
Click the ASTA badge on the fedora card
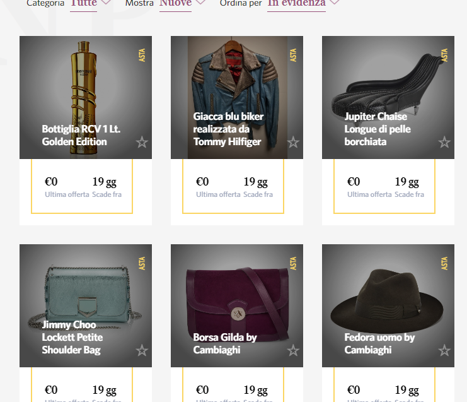445,264
